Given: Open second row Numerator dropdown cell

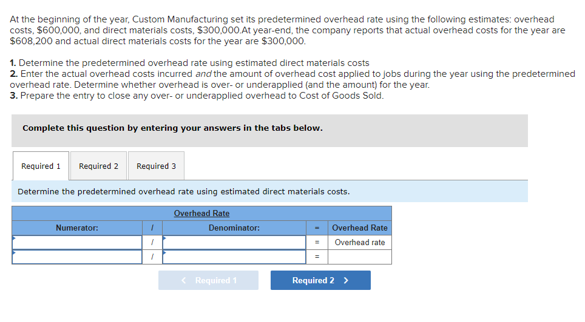Looking at the screenshot, I should (x=77, y=257).
